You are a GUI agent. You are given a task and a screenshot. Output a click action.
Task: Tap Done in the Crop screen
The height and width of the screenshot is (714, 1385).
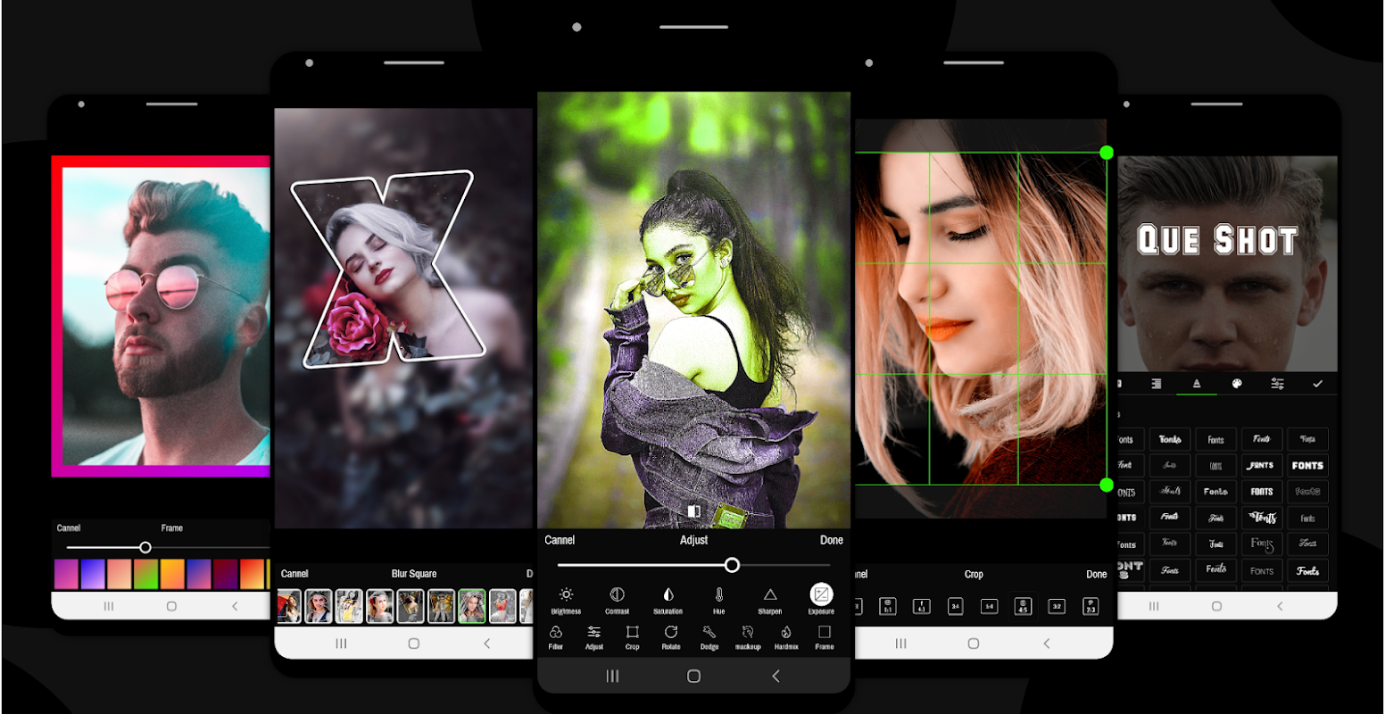pos(1097,574)
